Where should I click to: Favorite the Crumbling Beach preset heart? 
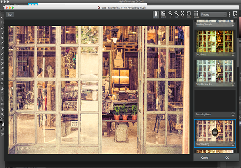(x=233, y=114)
